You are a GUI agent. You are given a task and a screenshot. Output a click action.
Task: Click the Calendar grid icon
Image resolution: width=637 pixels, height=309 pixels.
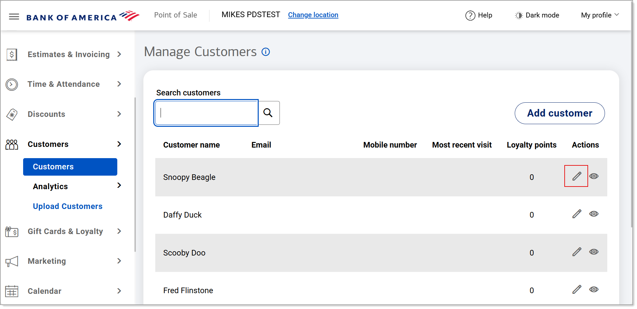click(x=12, y=292)
